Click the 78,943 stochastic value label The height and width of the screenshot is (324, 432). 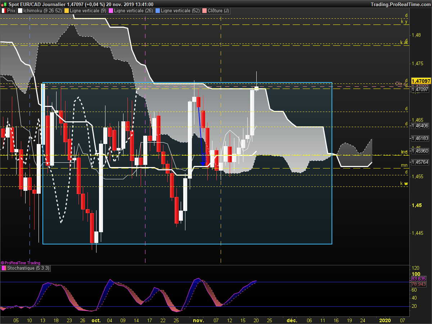click(418, 284)
